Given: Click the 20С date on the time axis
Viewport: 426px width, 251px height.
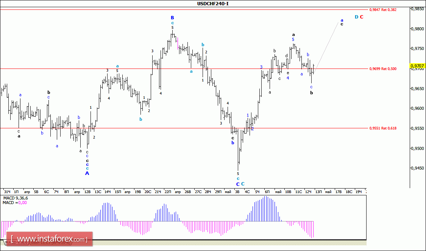Looking at the screenshot, I should (x=148, y=192).
